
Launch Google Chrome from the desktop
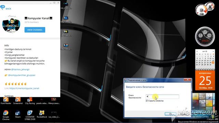click(x=6, y=115)
